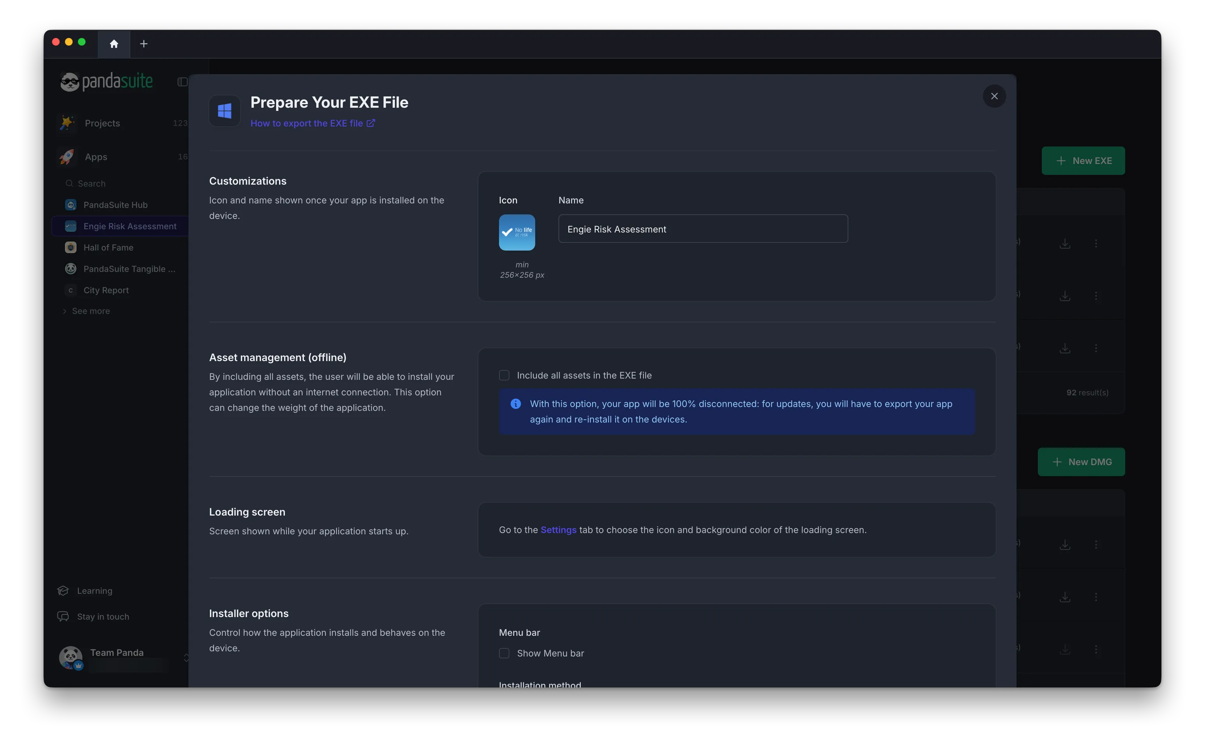Viewport: 1205px width, 745px height.
Task: Enable Show Menu bar checkbox
Action: (x=504, y=653)
